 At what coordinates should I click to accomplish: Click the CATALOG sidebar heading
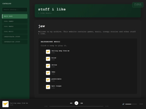(7, 3)
